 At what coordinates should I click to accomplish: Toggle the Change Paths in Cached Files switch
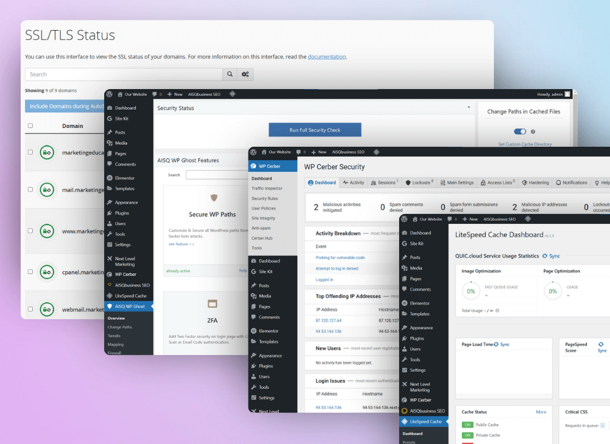520,132
